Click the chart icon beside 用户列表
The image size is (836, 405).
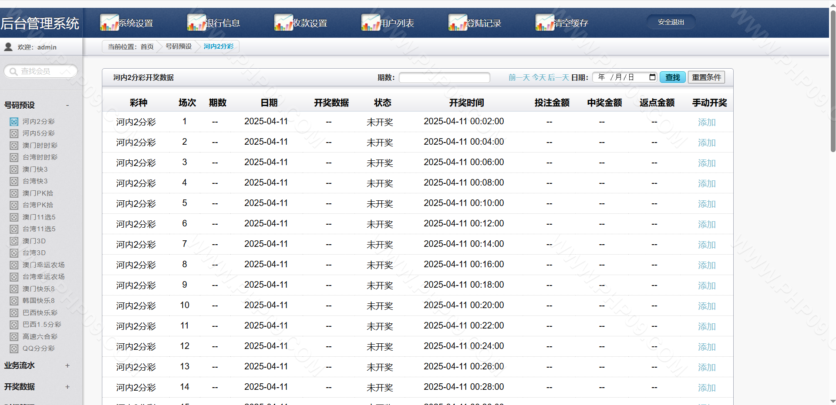pos(371,23)
